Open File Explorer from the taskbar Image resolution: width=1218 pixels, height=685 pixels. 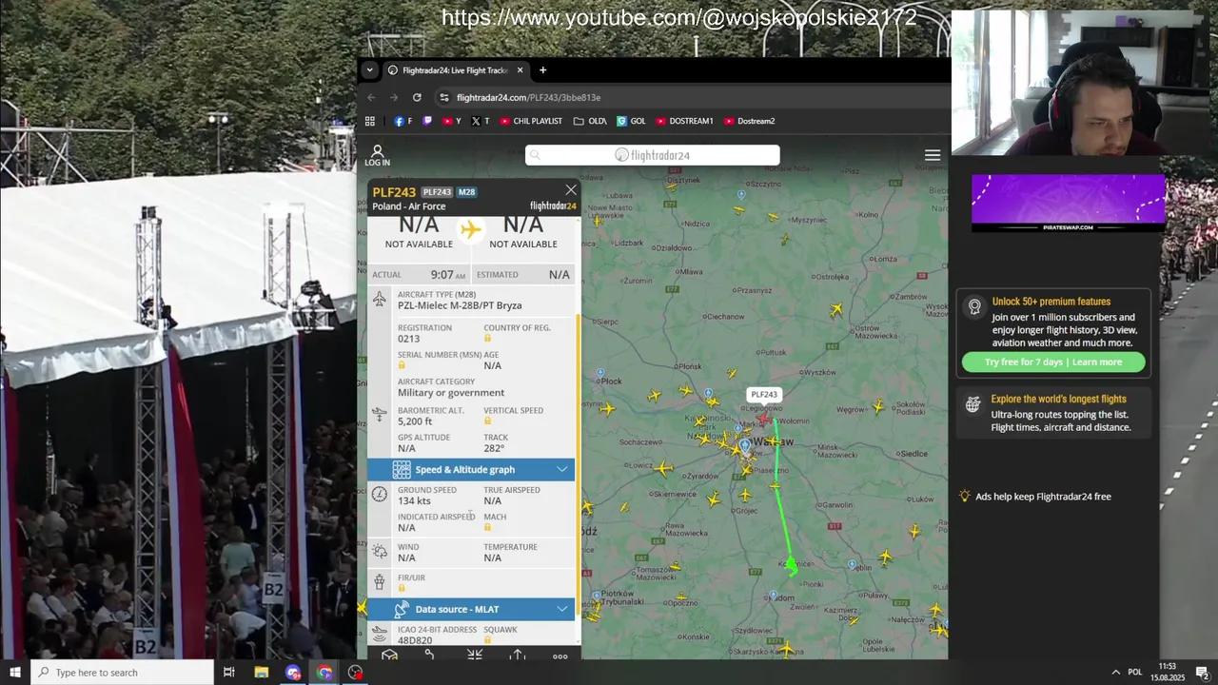(262, 673)
